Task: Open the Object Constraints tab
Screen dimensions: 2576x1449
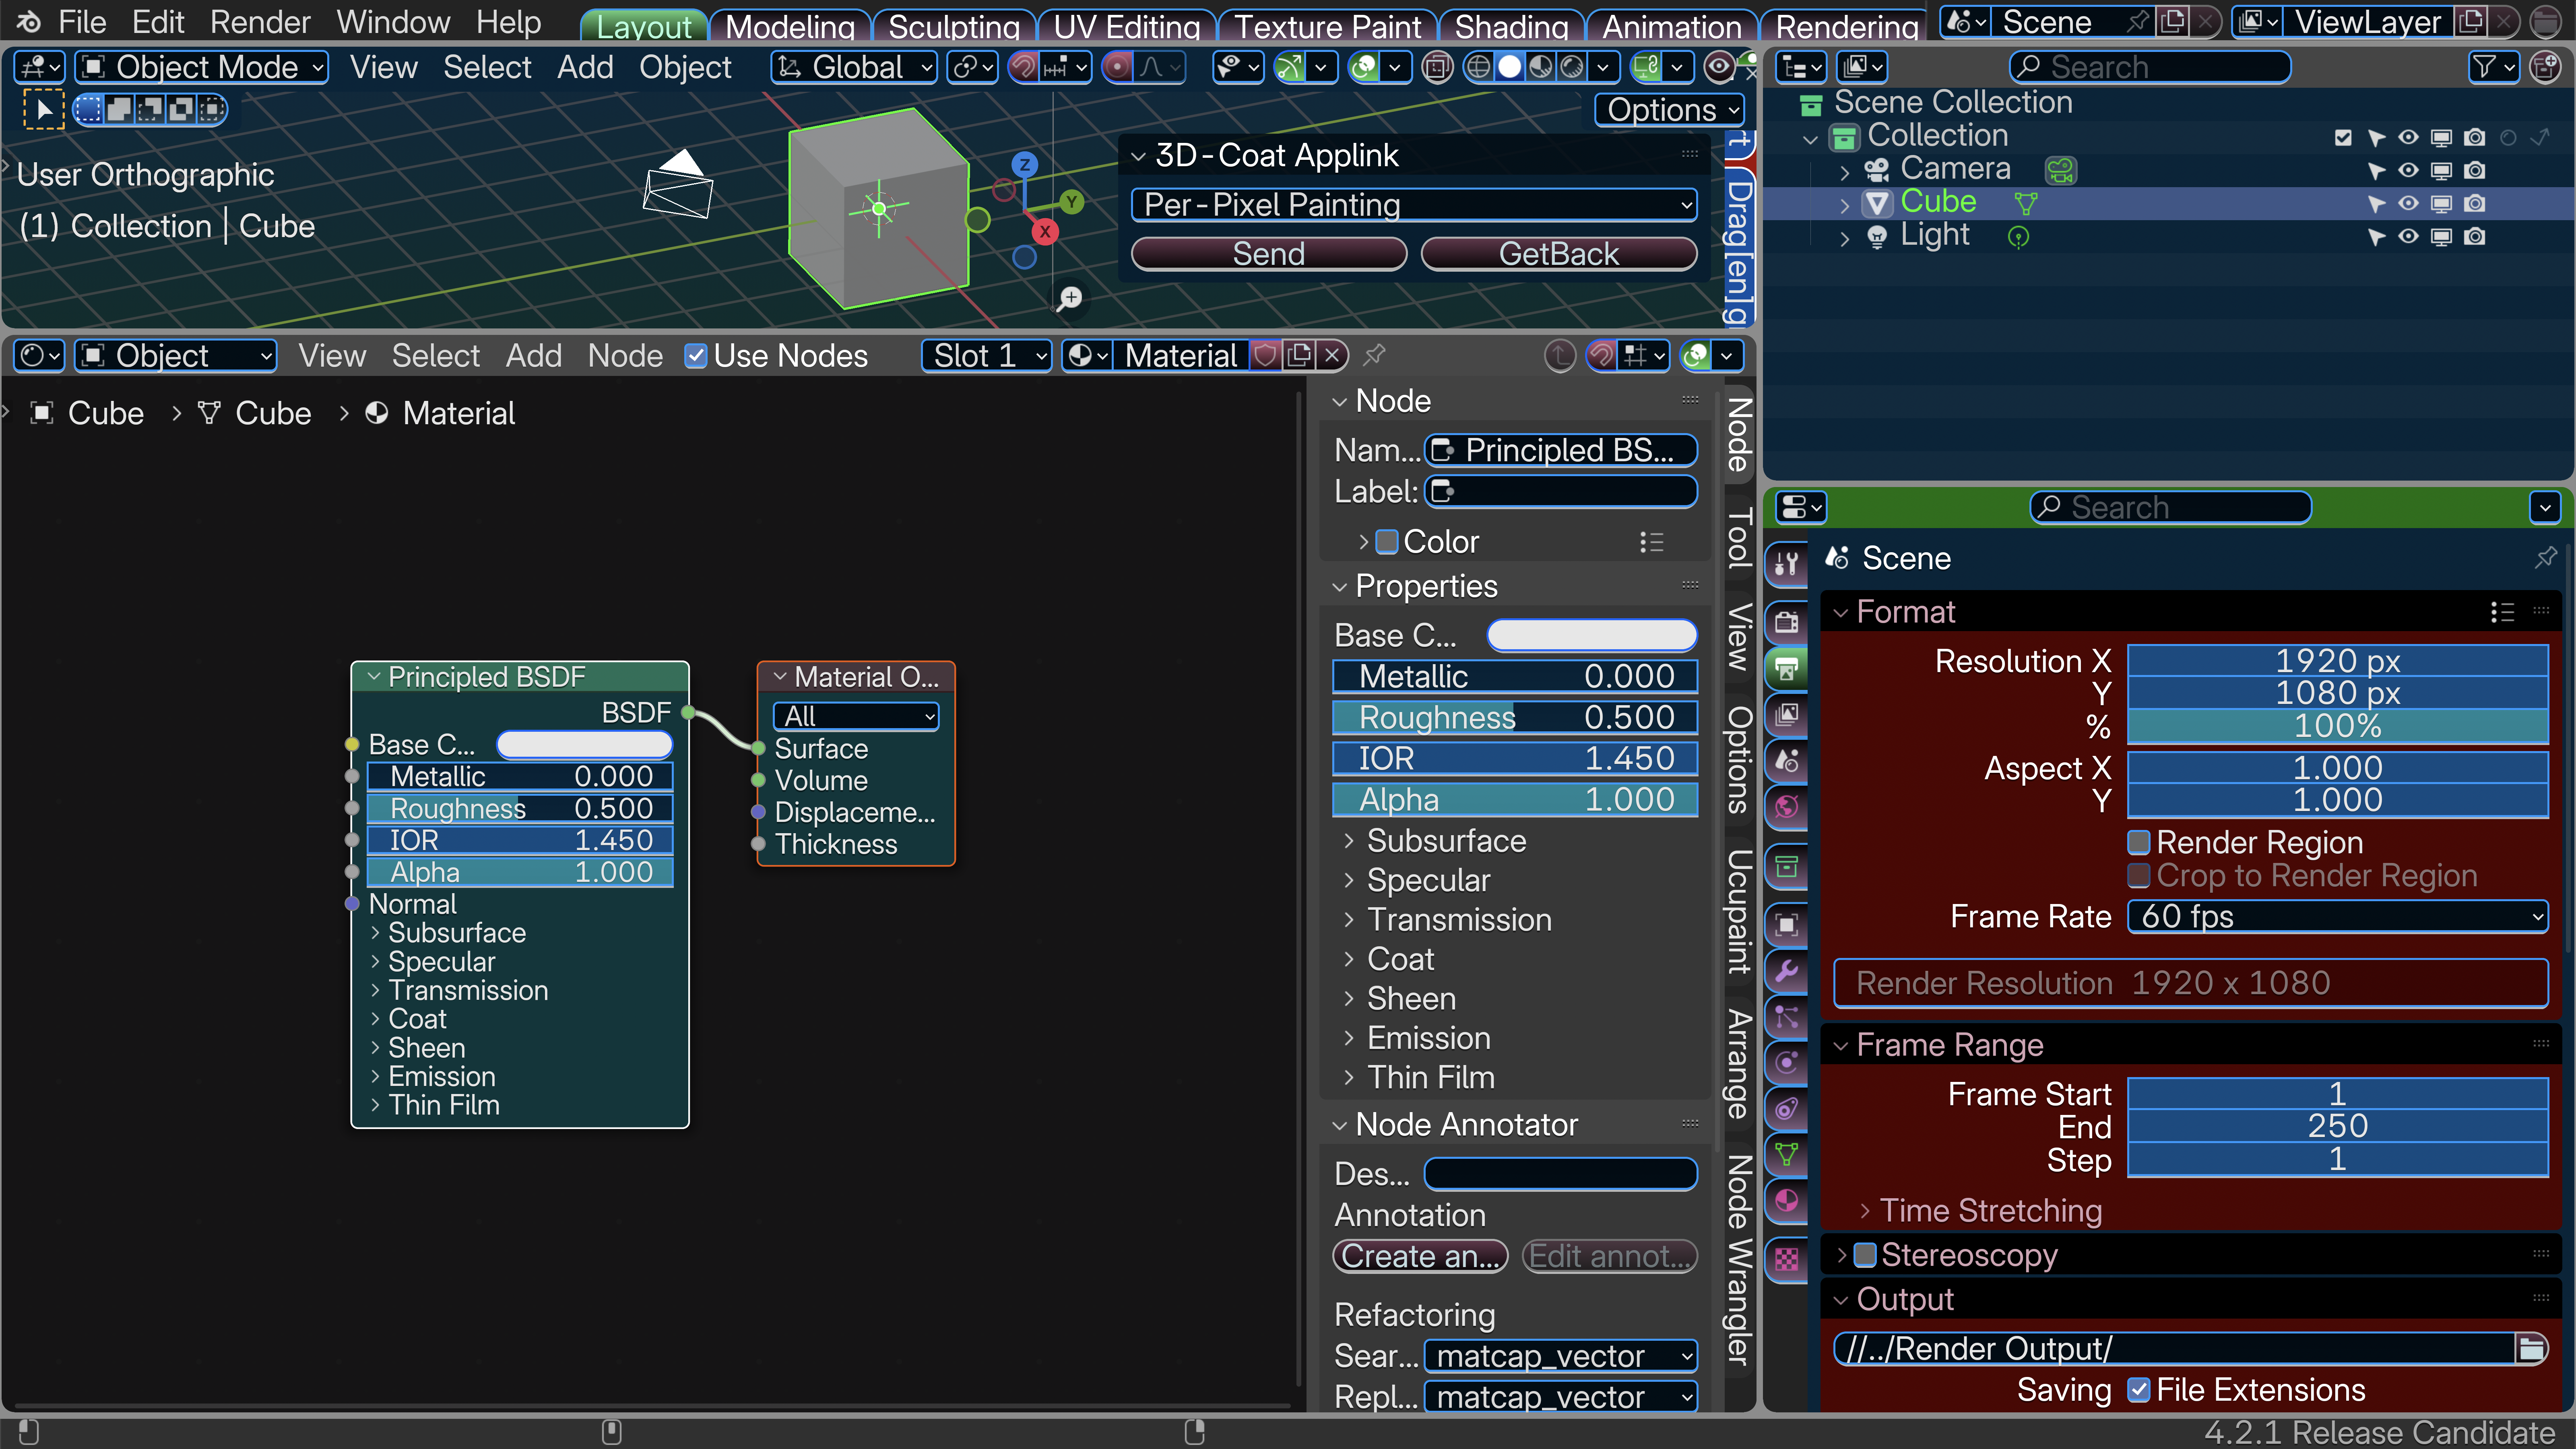Action: pos(1786,1109)
